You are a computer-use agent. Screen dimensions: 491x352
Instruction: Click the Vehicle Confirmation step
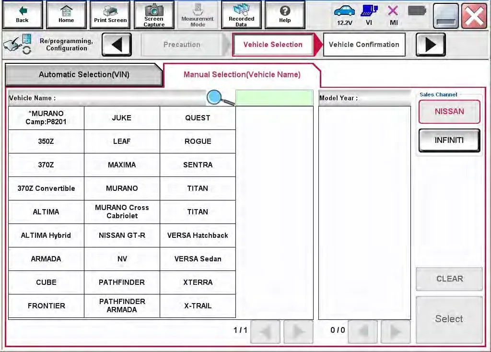(x=364, y=45)
